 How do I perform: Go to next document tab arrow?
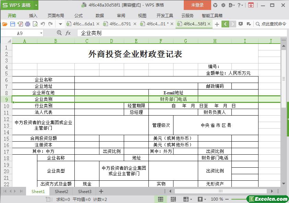point(232,24)
